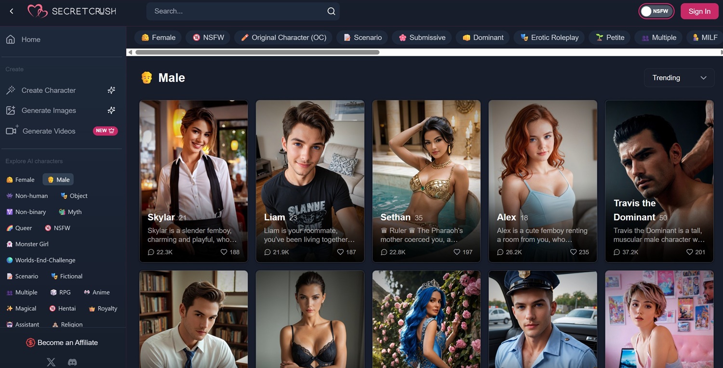
Task: Like the Alex character card
Action: coord(573,252)
